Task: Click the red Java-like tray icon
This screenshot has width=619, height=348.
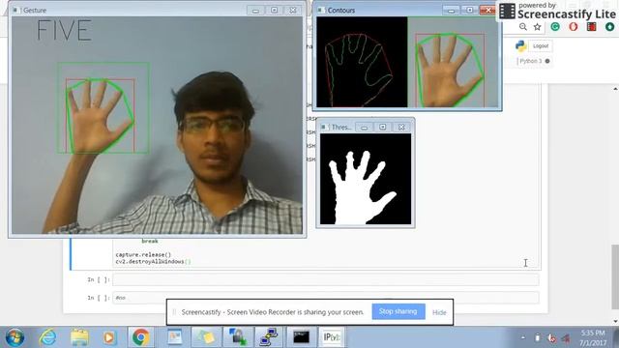Action: 551,338
